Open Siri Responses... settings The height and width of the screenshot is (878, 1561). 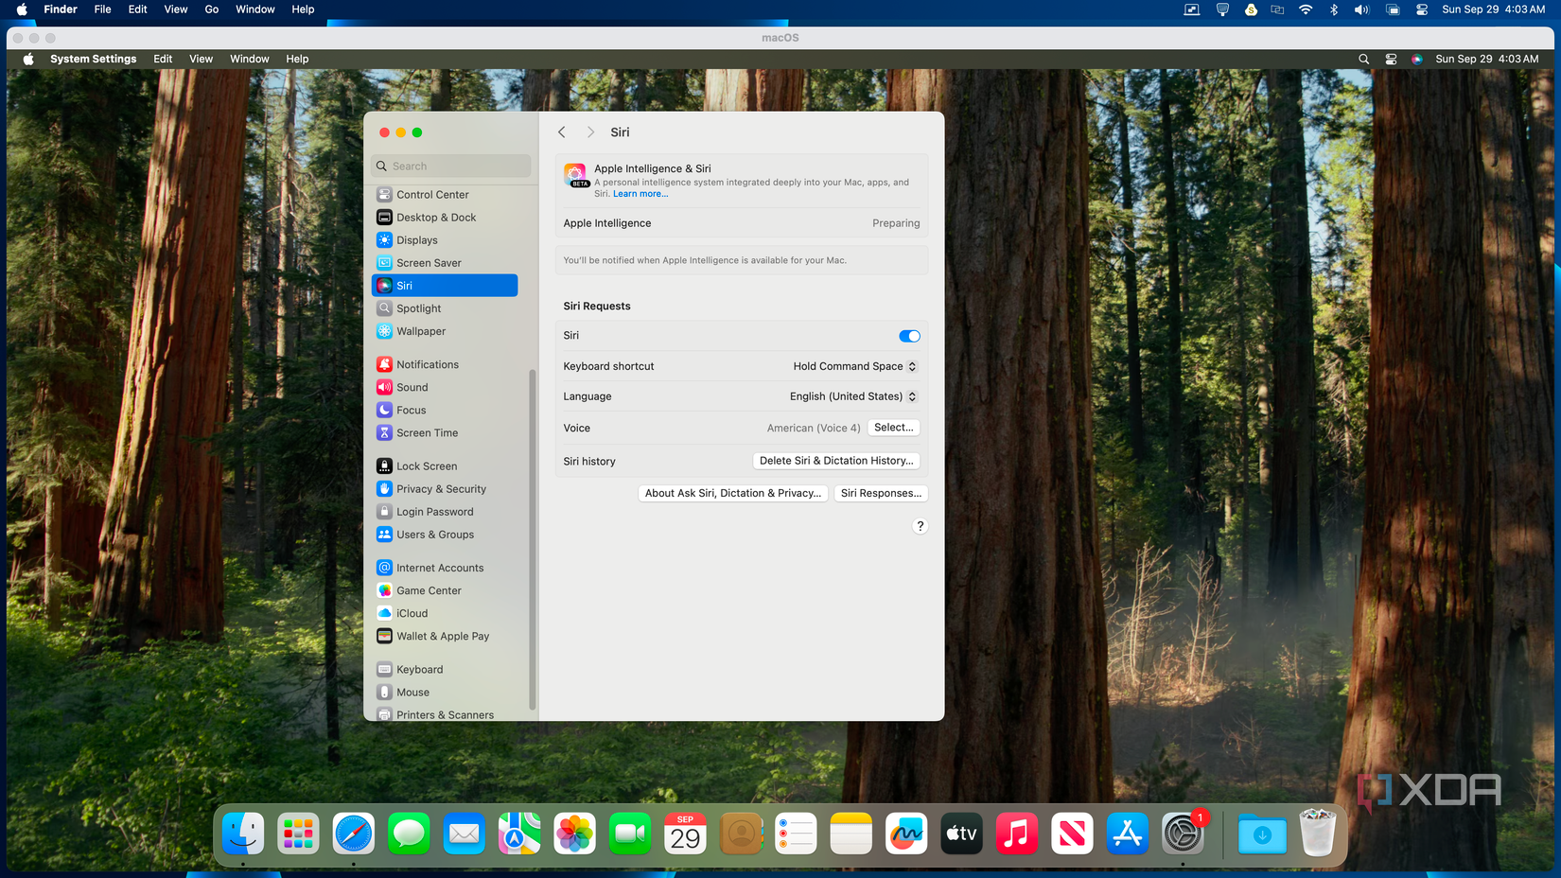(881, 493)
